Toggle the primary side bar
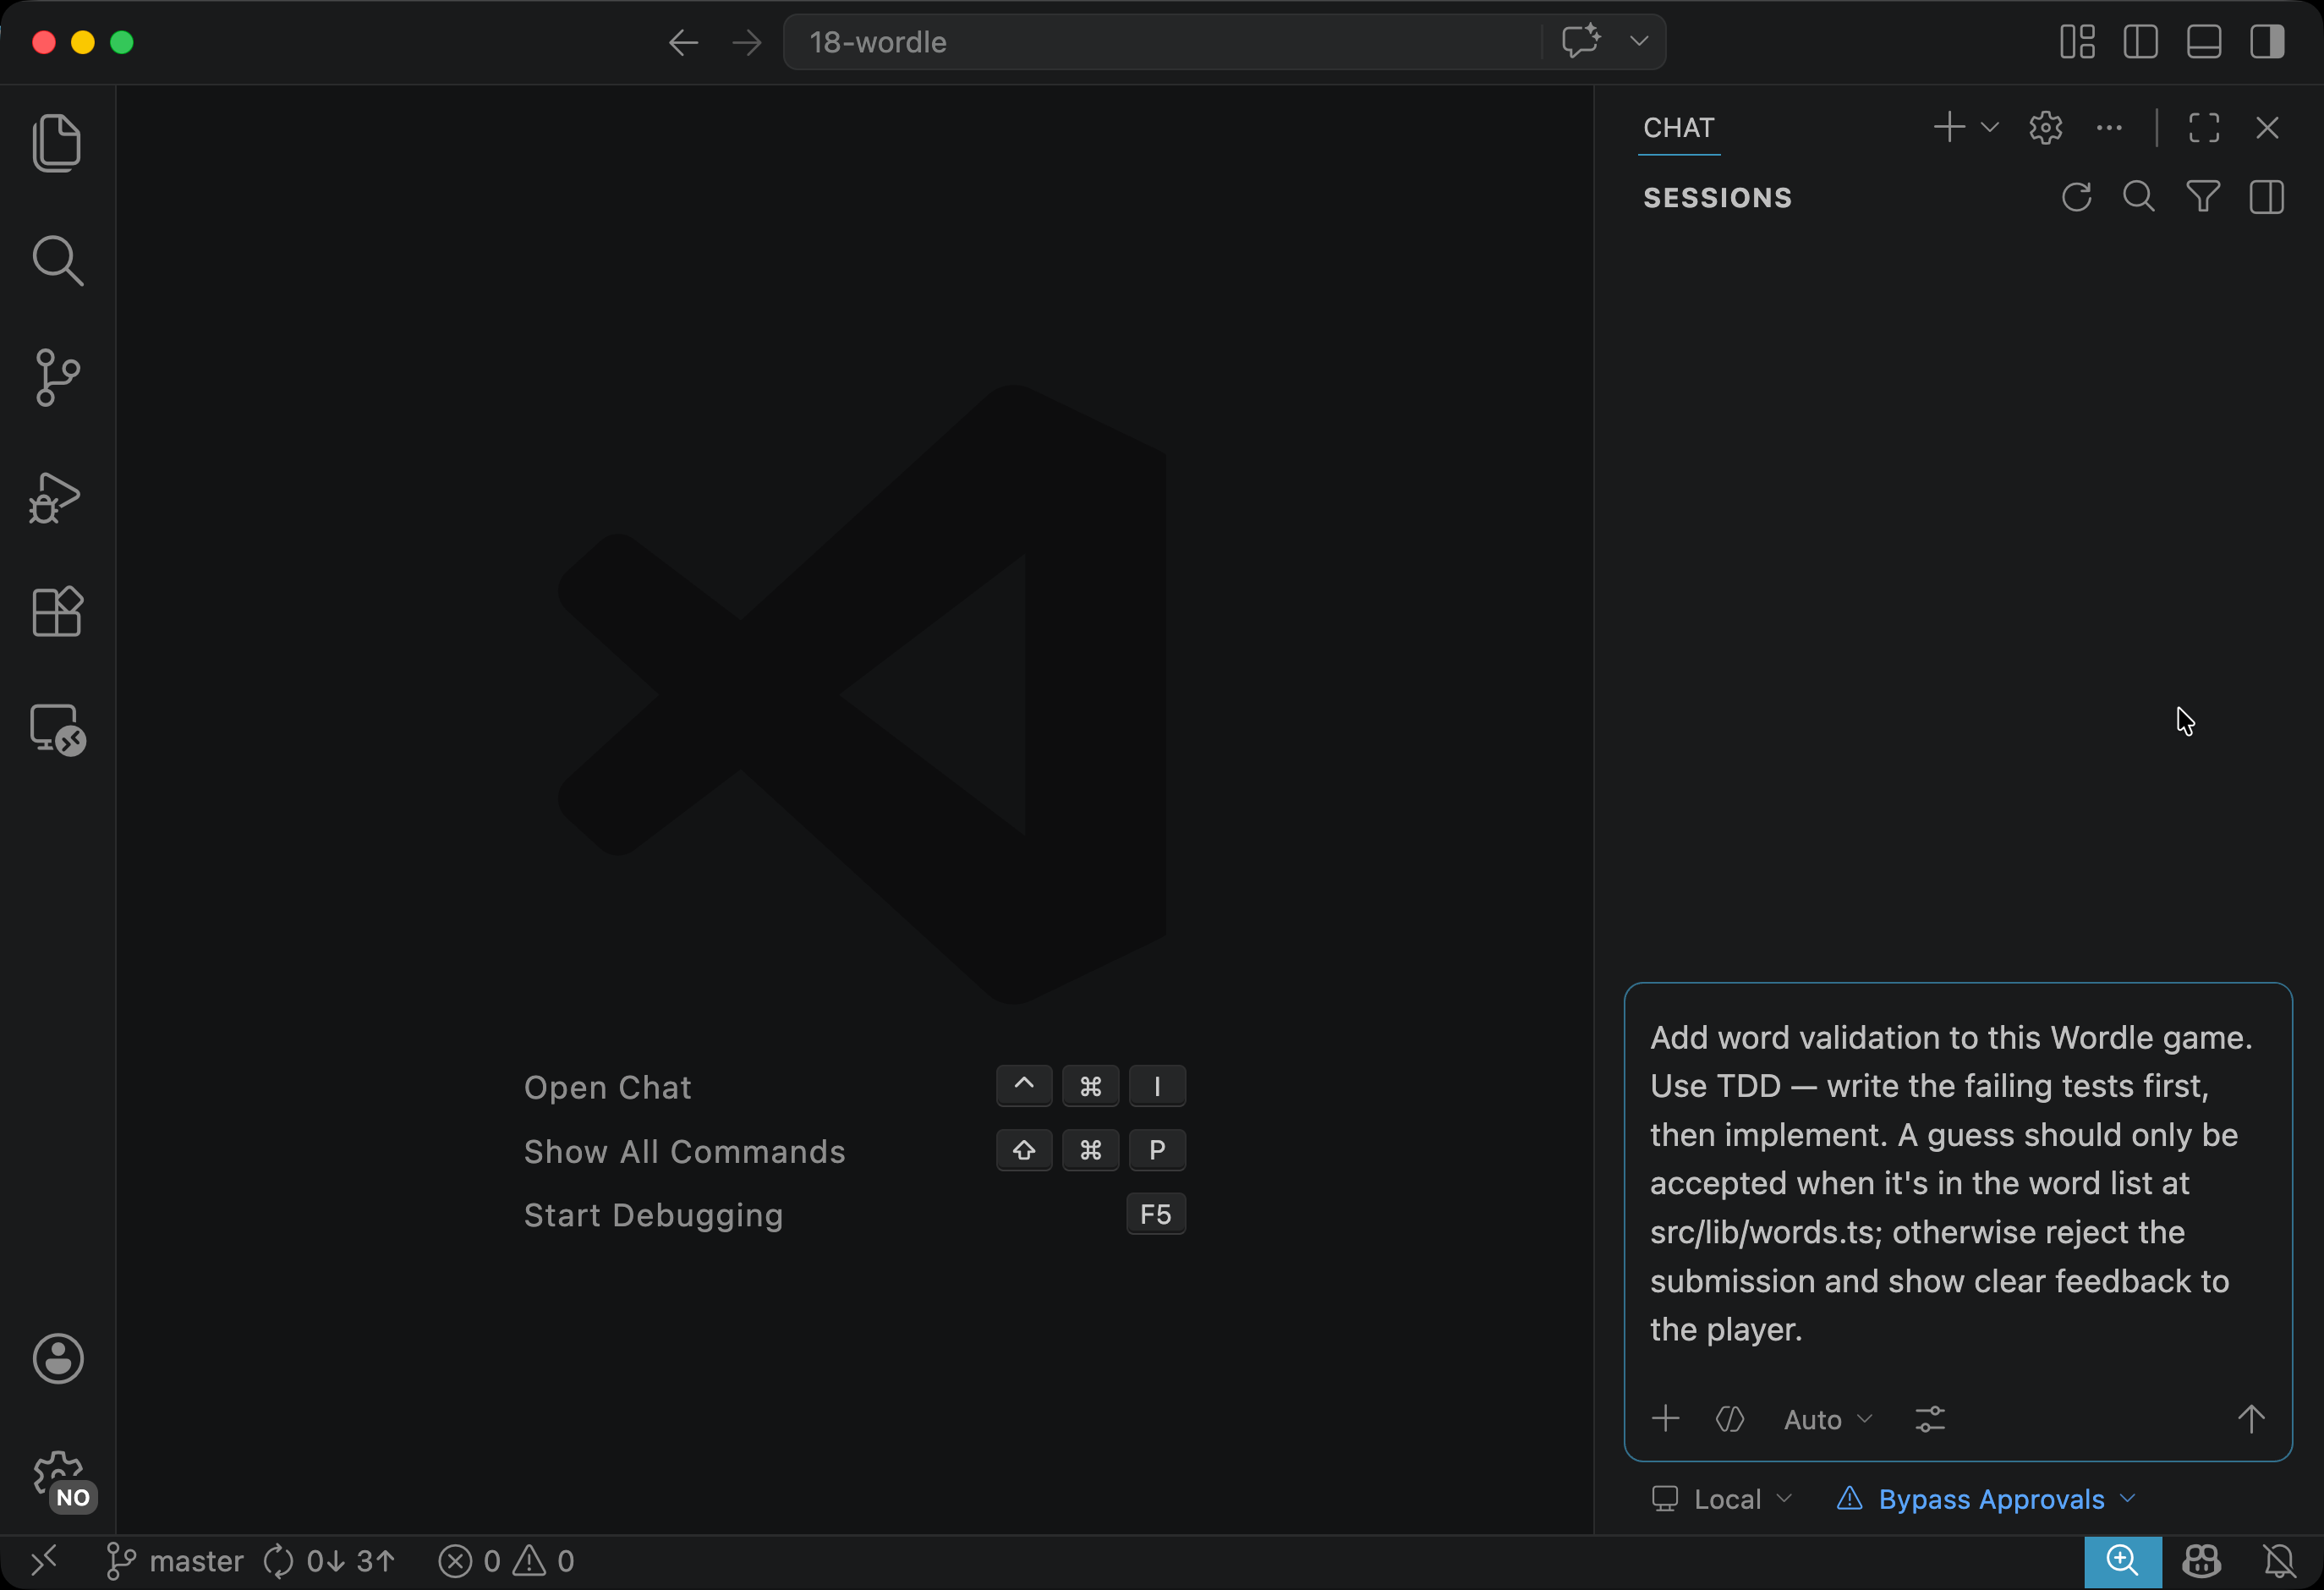Viewport: 2324px width, 1590px height. click(2140, 42)
